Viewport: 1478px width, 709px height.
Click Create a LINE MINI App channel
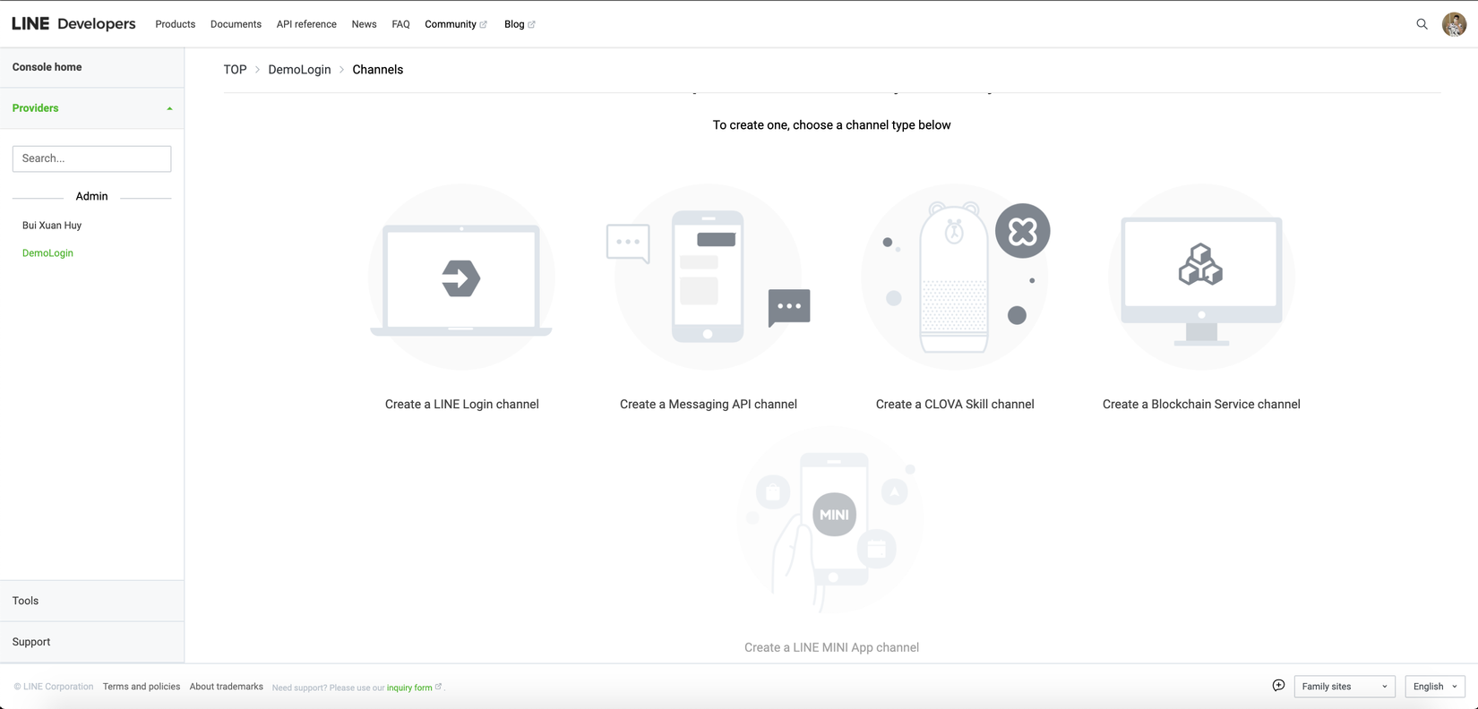831,647
